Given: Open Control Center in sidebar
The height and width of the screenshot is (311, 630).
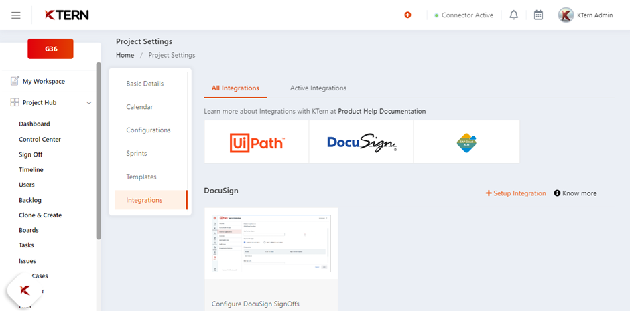Looking at the screenshot, I should [40, 140].
